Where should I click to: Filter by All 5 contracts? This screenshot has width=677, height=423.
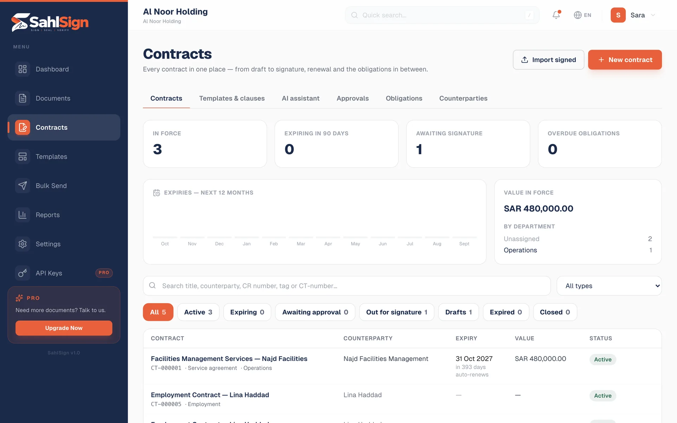point(158,312)
